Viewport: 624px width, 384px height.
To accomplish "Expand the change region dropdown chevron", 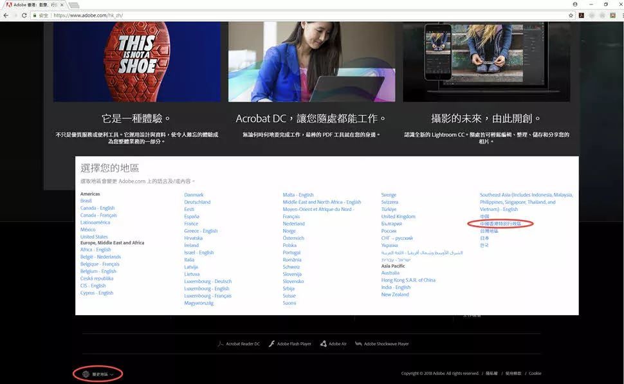I will pos(112,374).
